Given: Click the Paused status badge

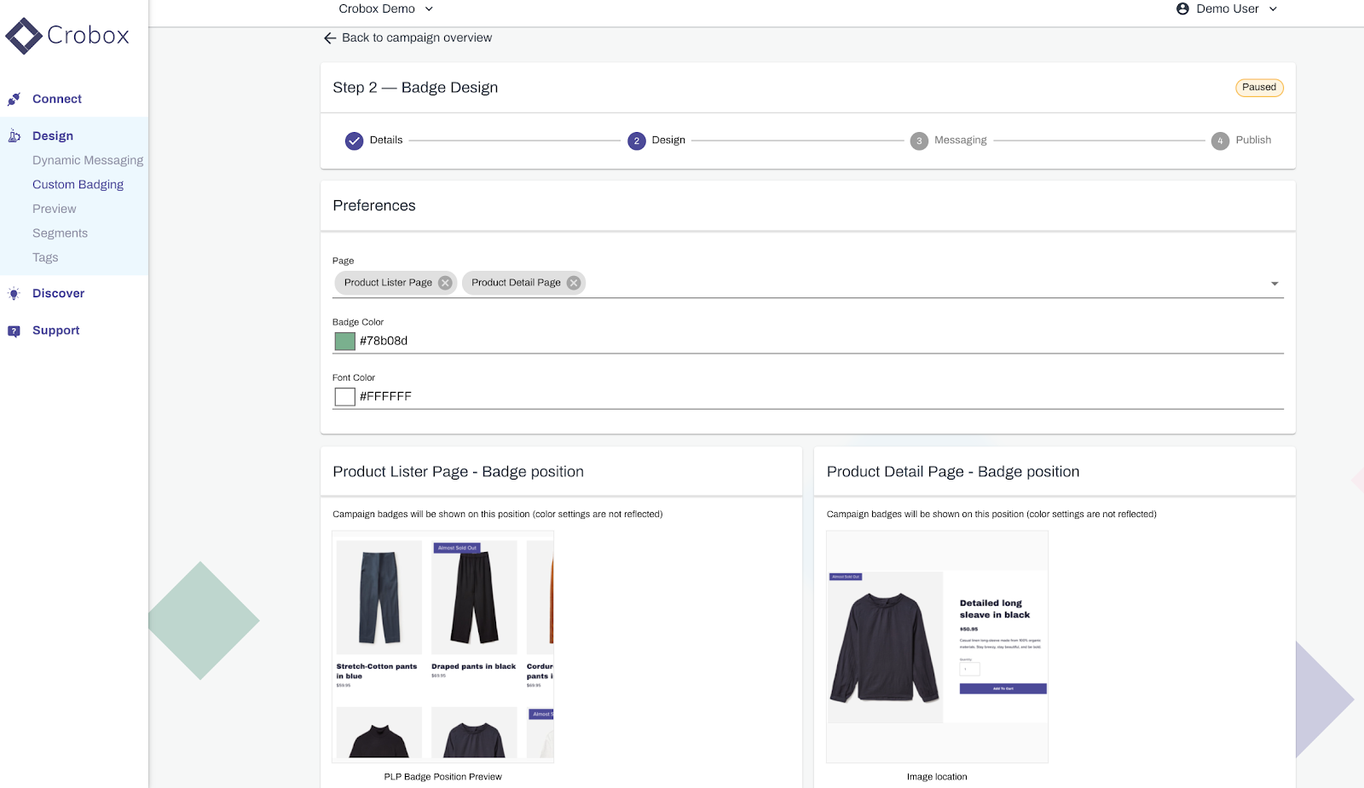Looking at the screenshot, I should click(1259, 87).
